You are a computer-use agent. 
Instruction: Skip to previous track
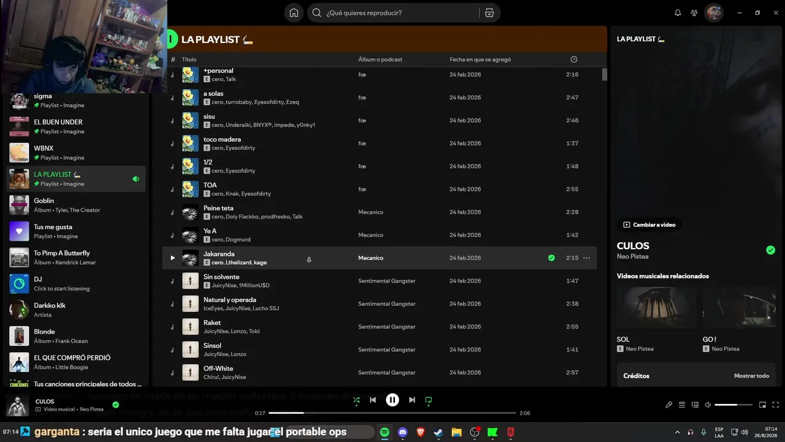tap(373, 400)
